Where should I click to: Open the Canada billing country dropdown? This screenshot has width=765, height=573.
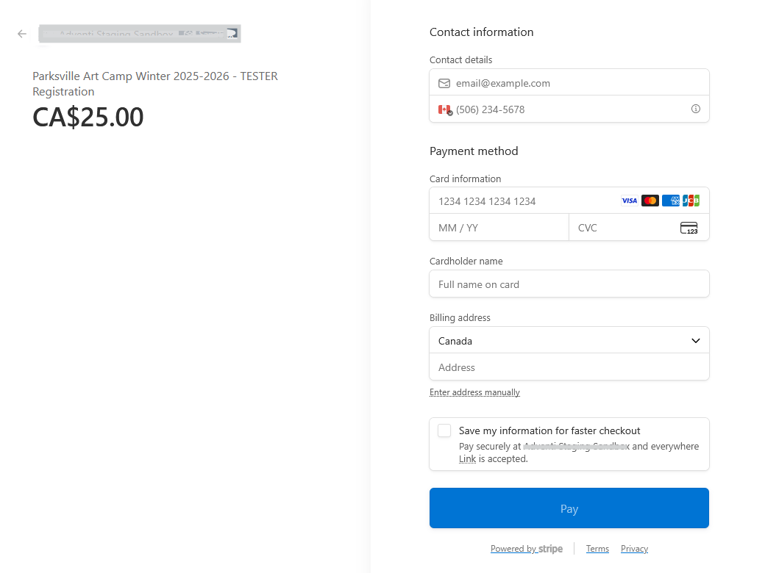coord(559,341)
